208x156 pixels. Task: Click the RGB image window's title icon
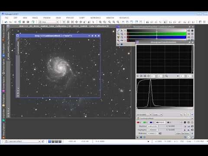pyautogui.click(x=8, y=26)
